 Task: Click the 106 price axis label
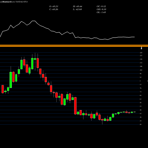(x=141, y=66)
